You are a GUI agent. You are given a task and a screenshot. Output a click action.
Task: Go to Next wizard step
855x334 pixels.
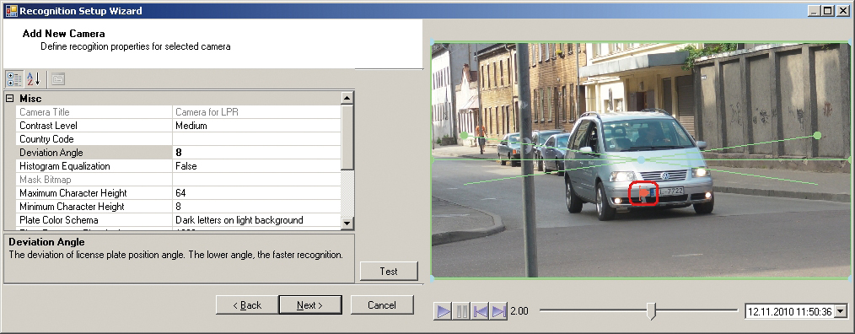coord(310,305)
